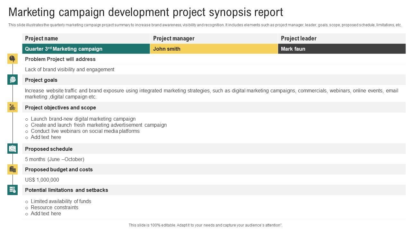Click the Lack of brand visibility text
Image resolution: width=411 pixels, height=231 pixels.
tap(70, 69)
